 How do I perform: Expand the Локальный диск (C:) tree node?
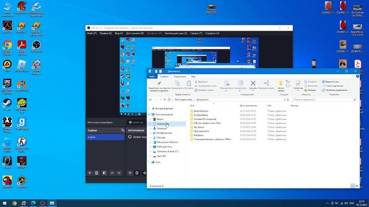coord(151,151)
